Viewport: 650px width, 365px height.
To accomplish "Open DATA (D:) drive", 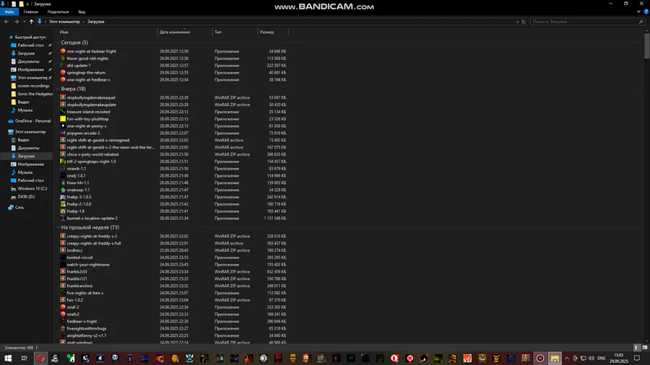I will pyautogui.click(x=26, y=197).
